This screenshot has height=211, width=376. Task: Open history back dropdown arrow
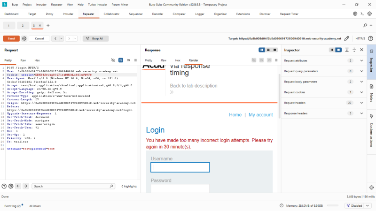[x=62, y=38]
